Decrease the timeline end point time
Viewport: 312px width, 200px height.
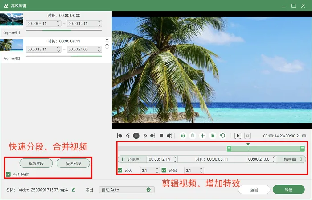[x=274, y=161]
